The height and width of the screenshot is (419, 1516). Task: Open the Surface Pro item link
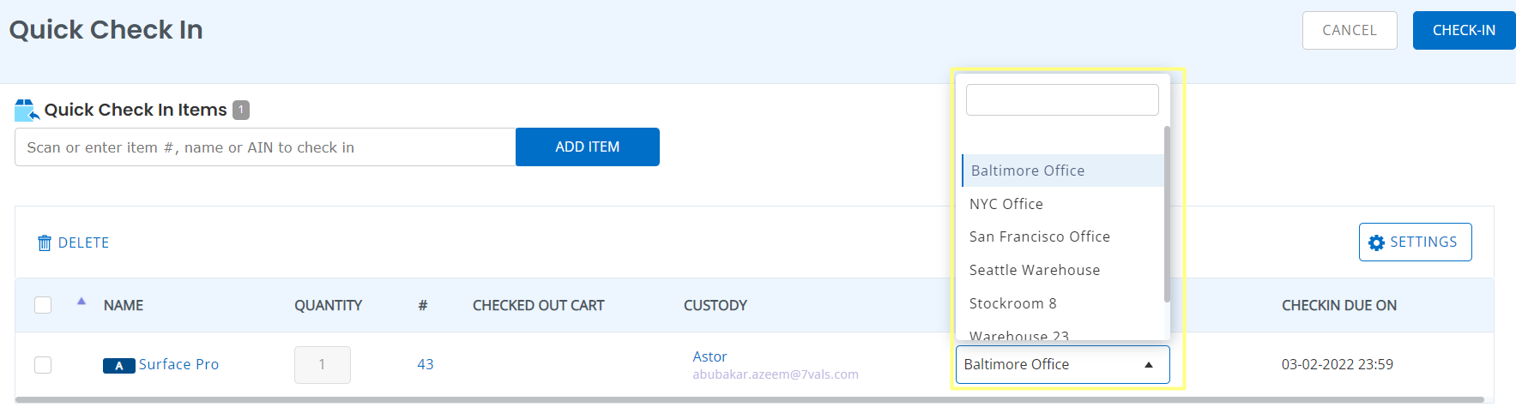tap(178, 365)
